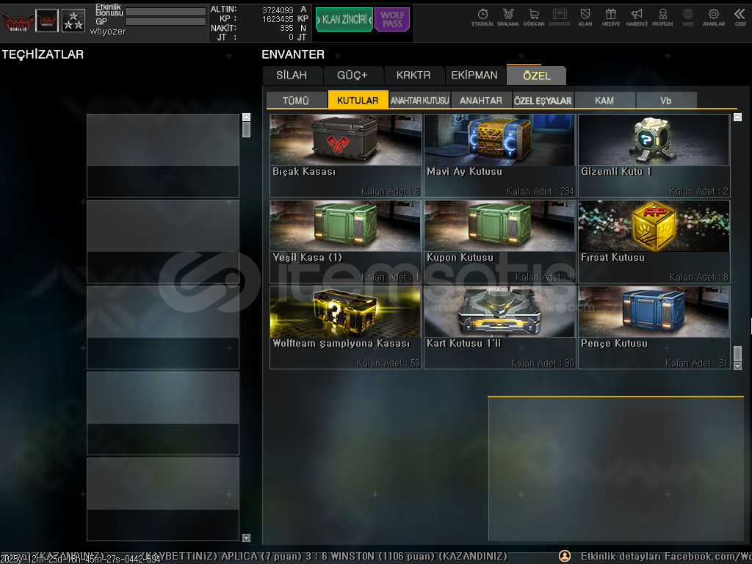752x564 pixels.
Task: Select the Pençe Kutusu item
Action: (x=654, y=328)
